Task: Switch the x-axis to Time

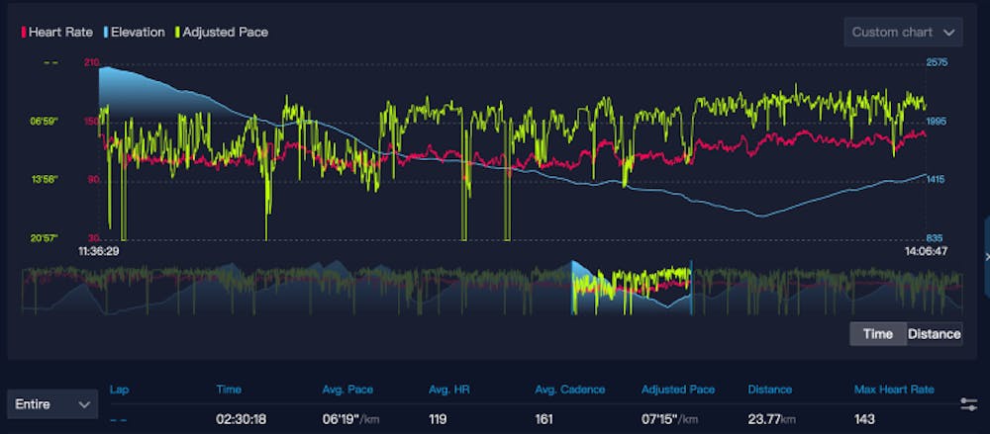Action: click(877, 333)
